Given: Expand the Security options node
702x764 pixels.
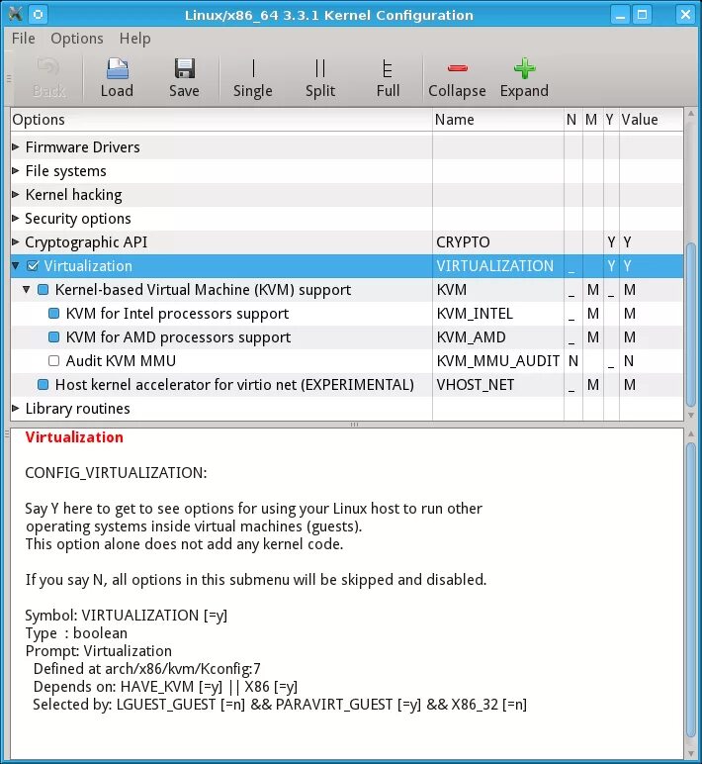Looking at the screenshot, I should point(16,218).
